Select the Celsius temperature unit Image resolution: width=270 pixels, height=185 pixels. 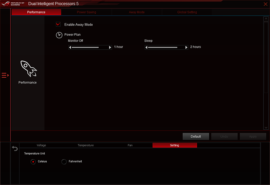coord(33,161)
